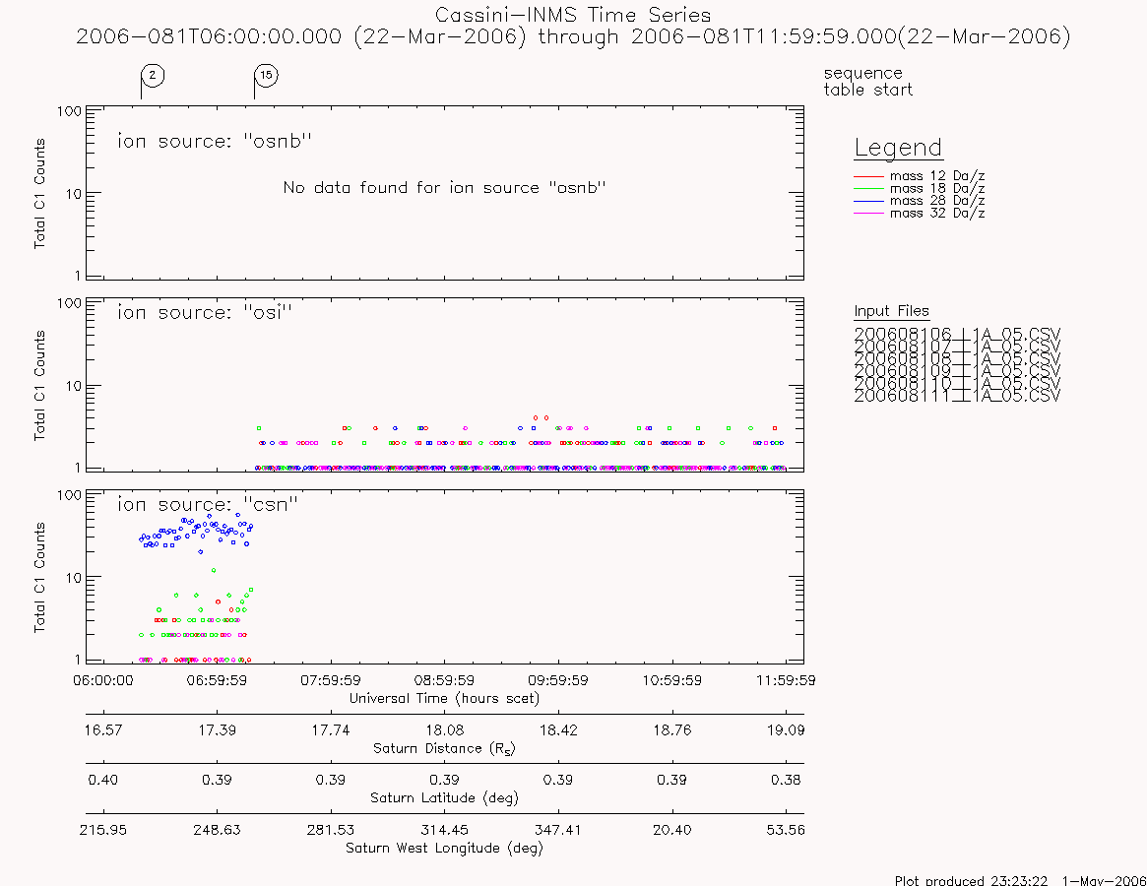Click 'Saturn West Longitude (deg)' axis title

pos(445,848)
